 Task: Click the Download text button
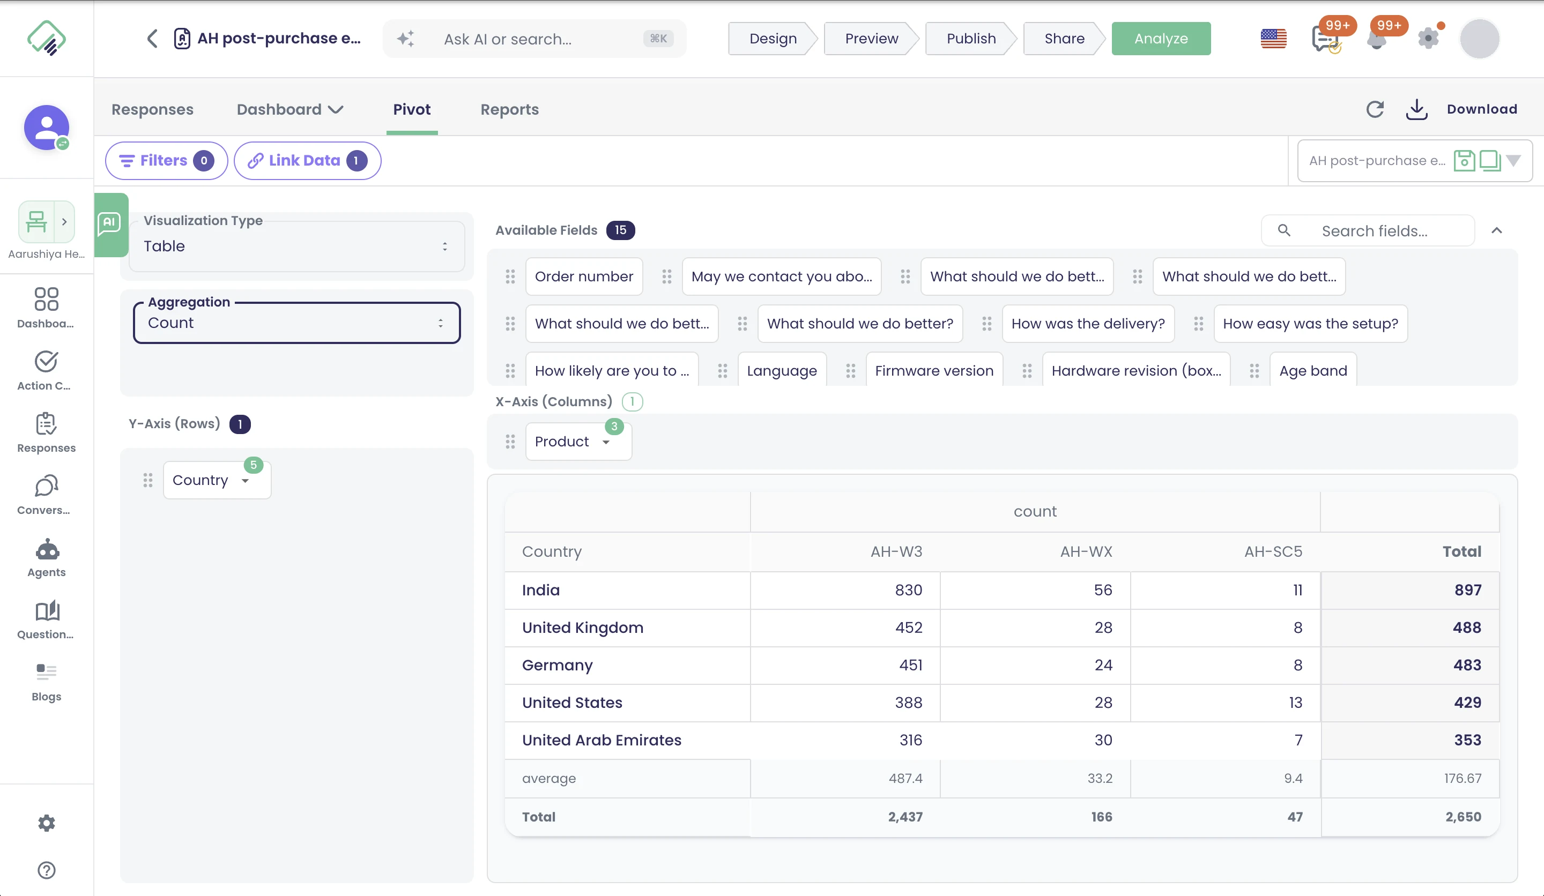[1481, 109]
